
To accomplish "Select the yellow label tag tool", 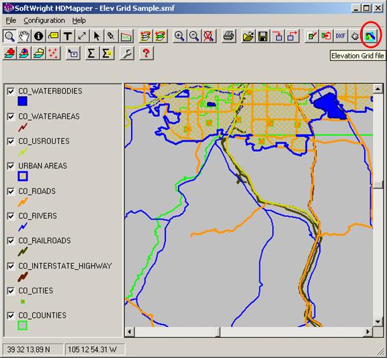I will tap(53, 36).
